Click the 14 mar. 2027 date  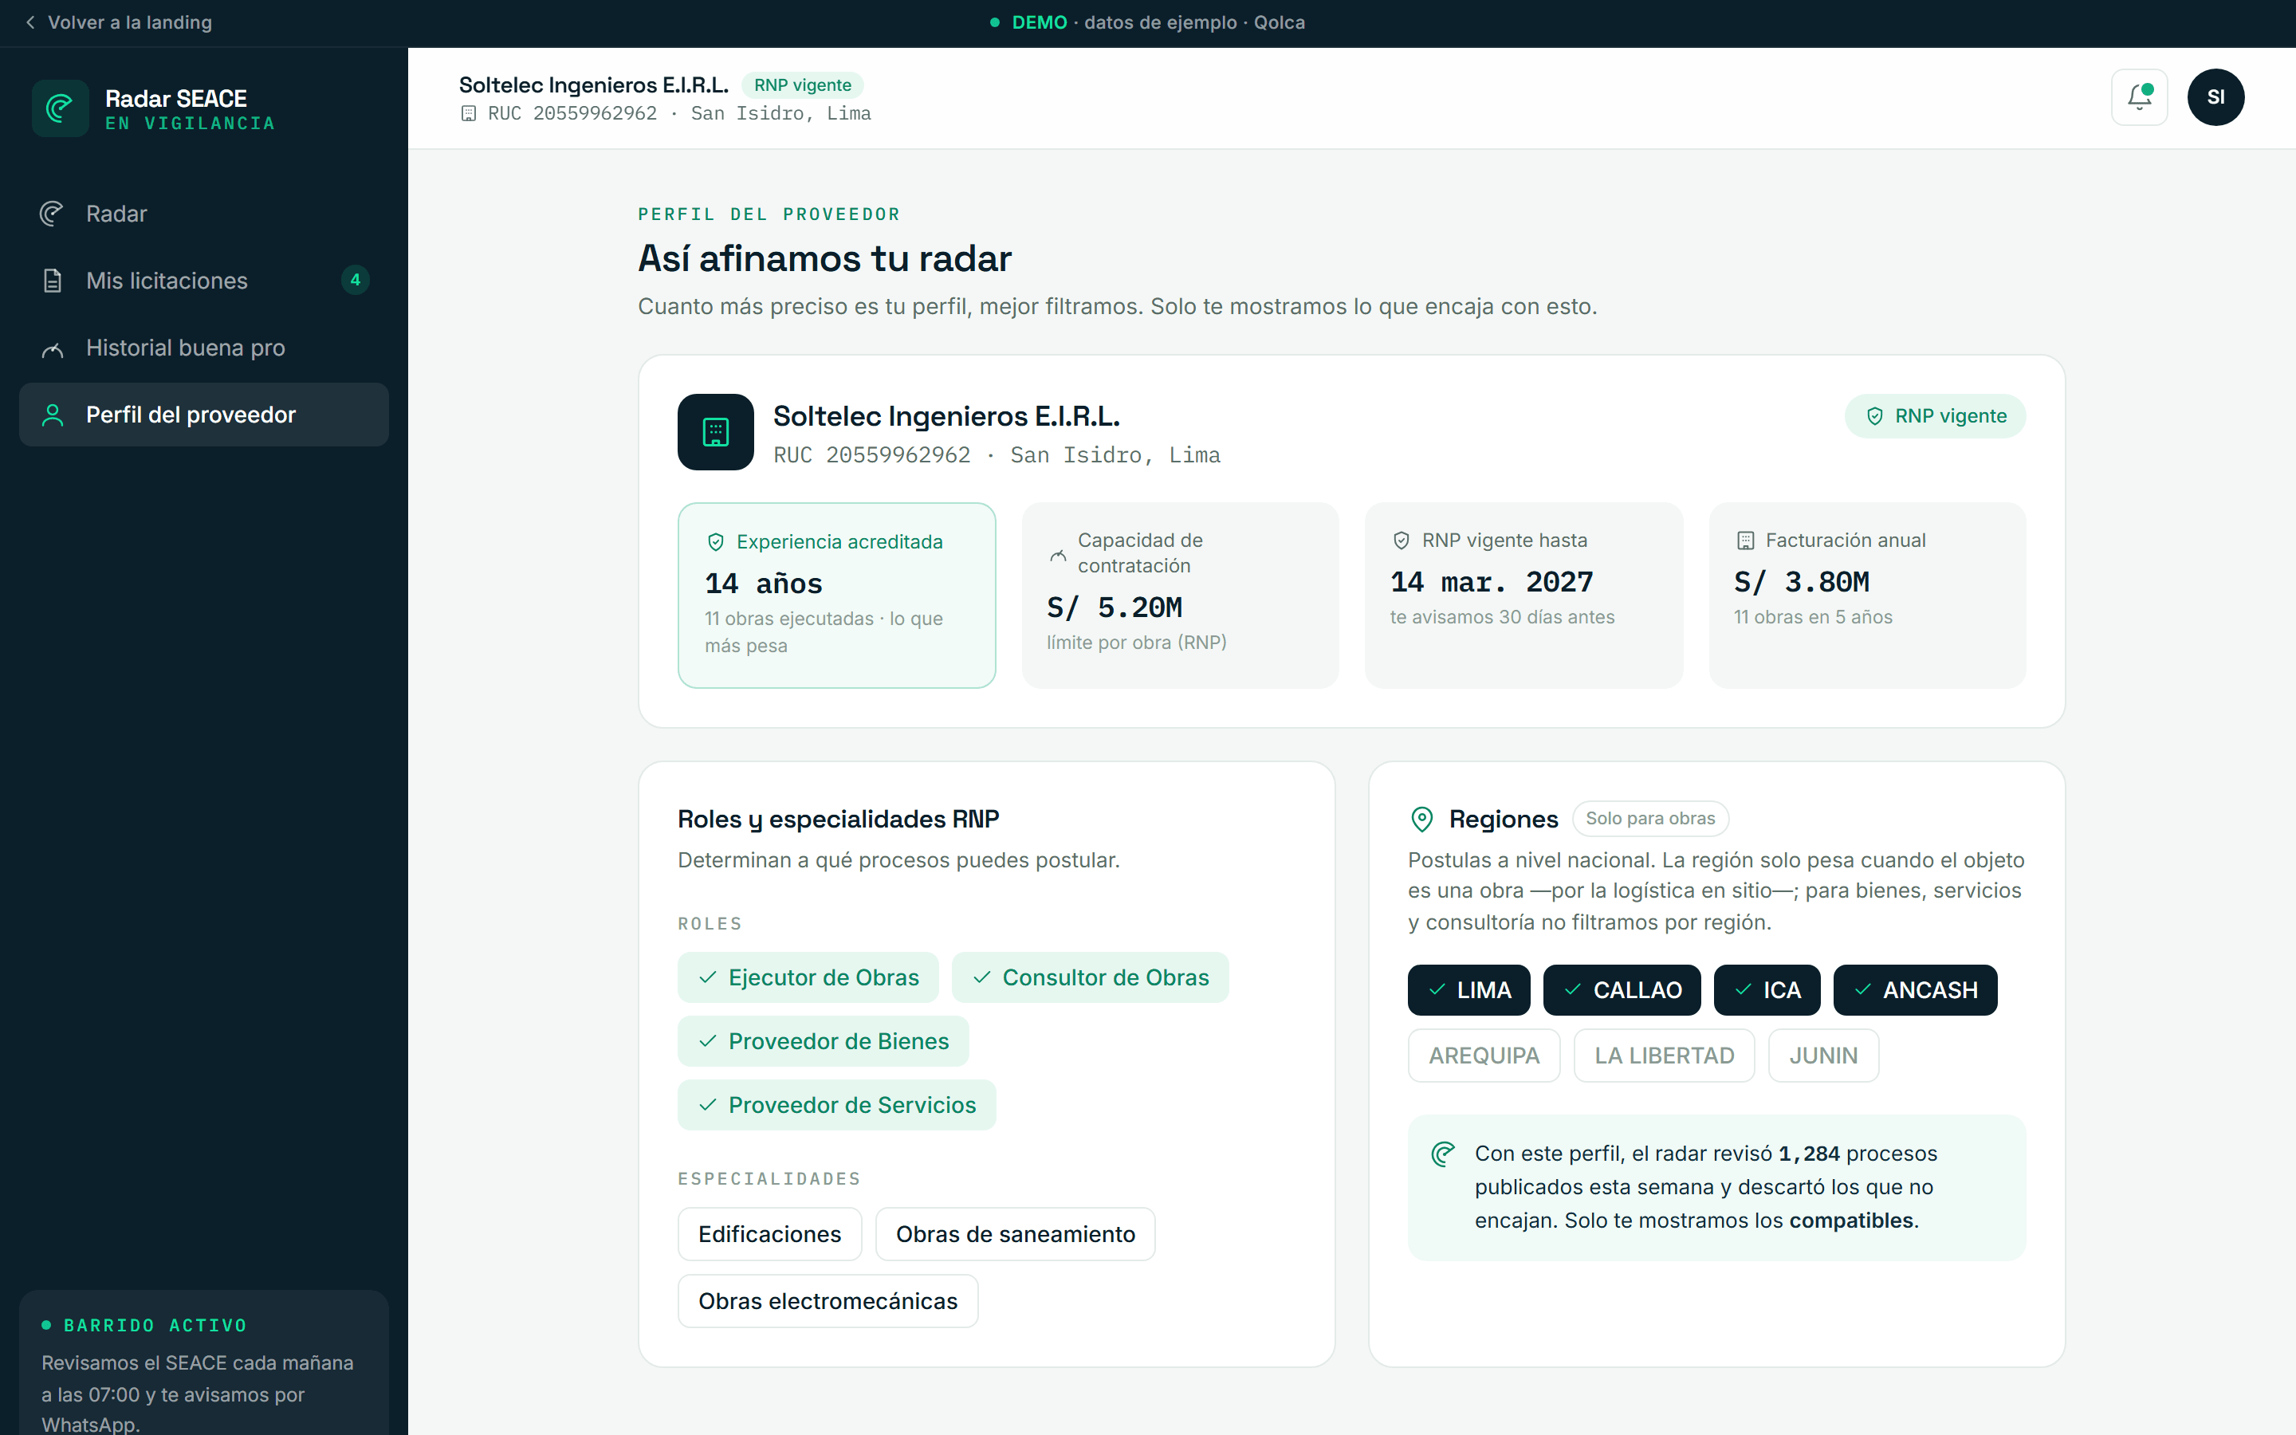(x=1492, y=582)
